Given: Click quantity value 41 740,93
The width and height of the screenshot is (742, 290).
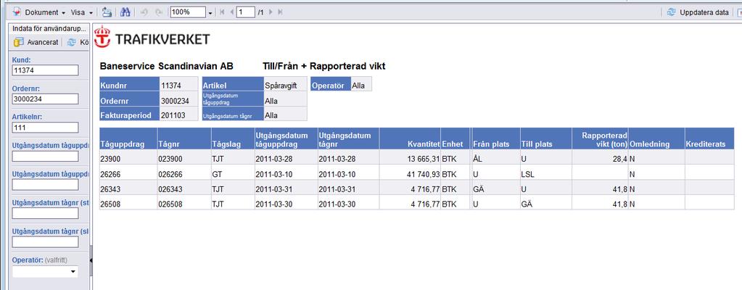Looking at the screenshot, I should pos(411,174).
